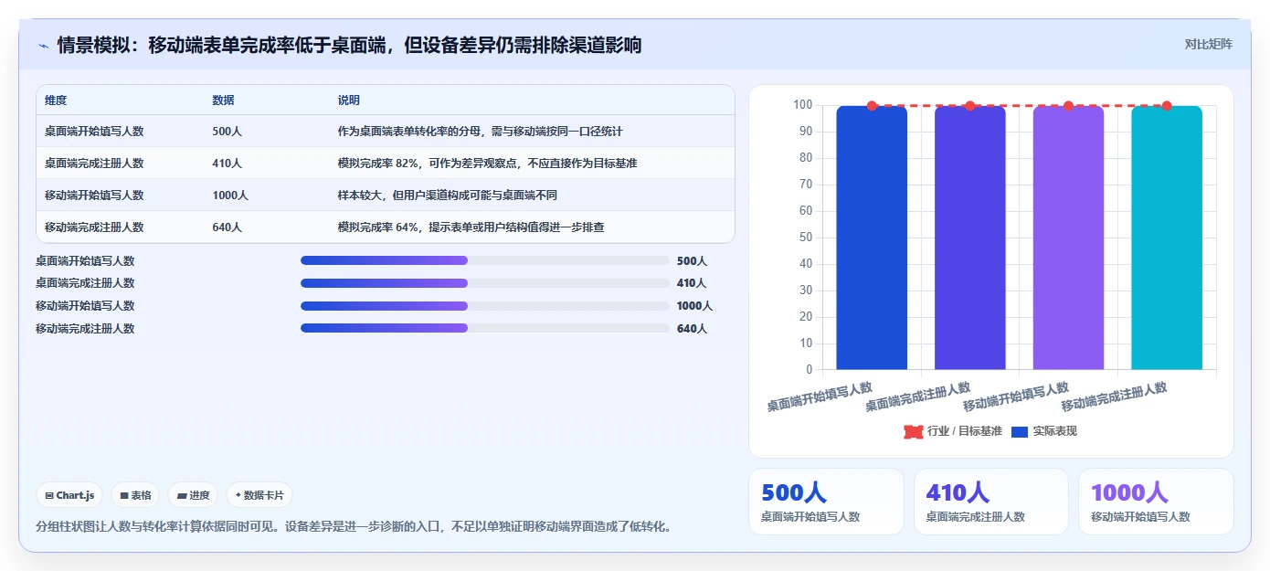Click the blue 实际表现 legend swatch
The image size is (1270, 571).
1020,431
